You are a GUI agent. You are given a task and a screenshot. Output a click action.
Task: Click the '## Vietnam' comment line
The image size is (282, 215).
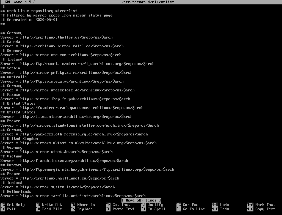pos(11,156)
